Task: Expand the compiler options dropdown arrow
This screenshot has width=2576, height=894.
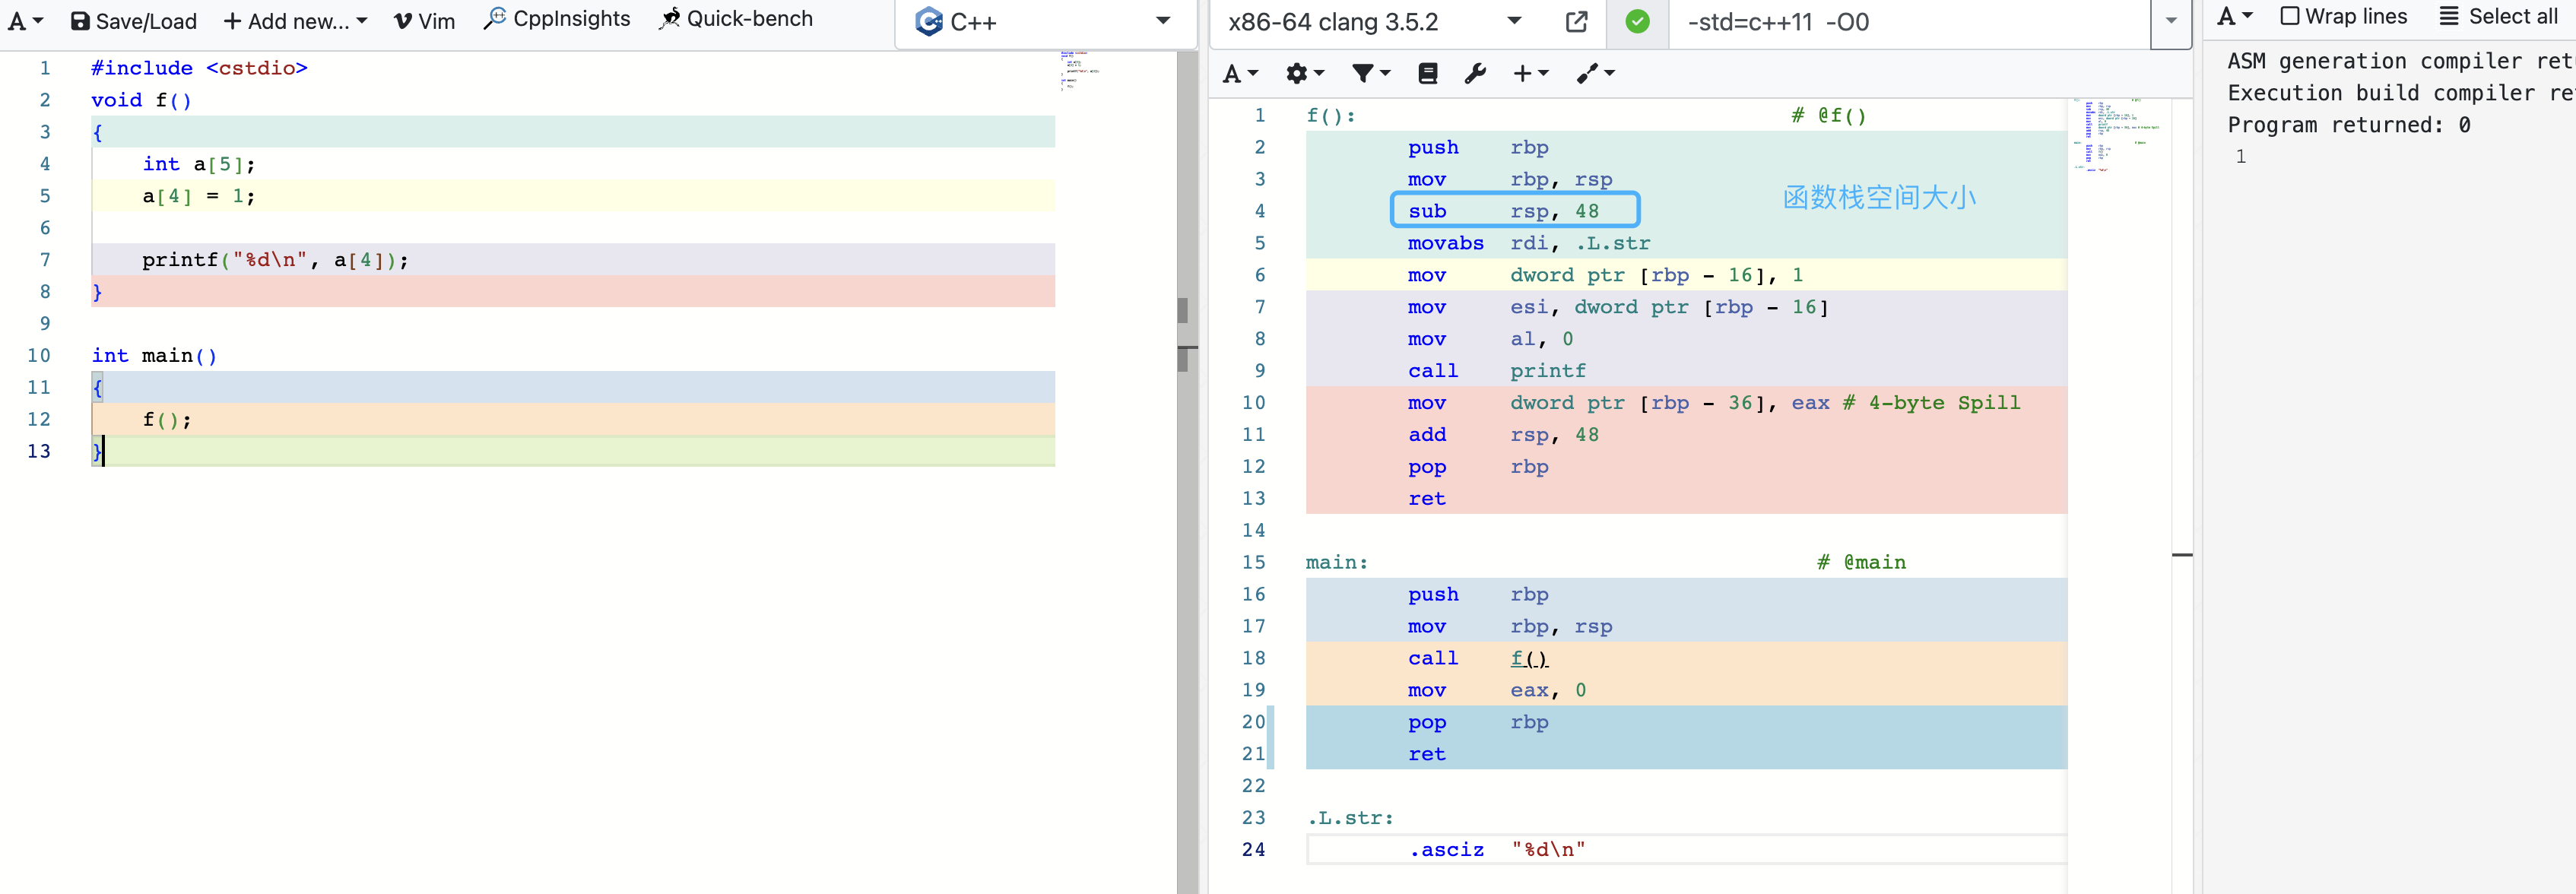Action: [2171, 21]
